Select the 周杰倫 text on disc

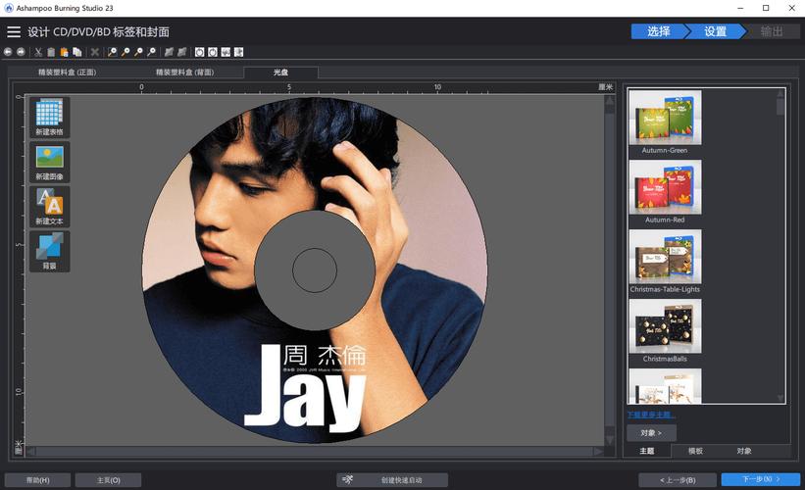point(325,355)
